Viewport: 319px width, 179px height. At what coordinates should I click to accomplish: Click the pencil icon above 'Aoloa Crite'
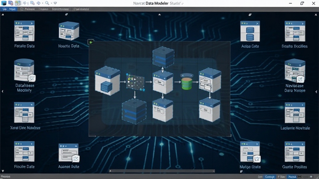250,15
